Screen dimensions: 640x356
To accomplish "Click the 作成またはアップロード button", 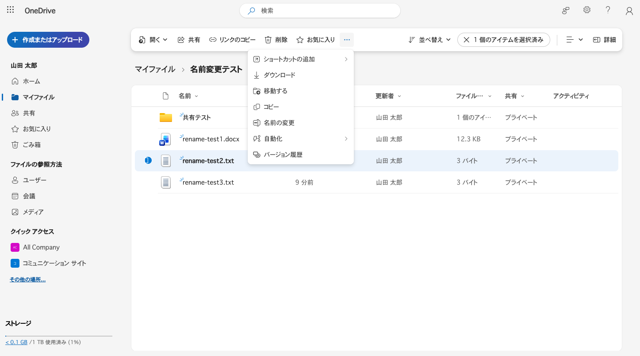I will click(48, 40).
